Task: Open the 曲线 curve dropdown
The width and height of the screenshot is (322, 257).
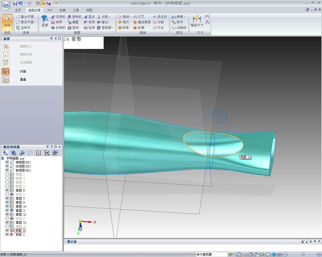Action: (x=131, y=17)
